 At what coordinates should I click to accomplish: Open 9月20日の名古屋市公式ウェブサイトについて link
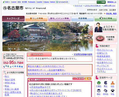[56, 90]
